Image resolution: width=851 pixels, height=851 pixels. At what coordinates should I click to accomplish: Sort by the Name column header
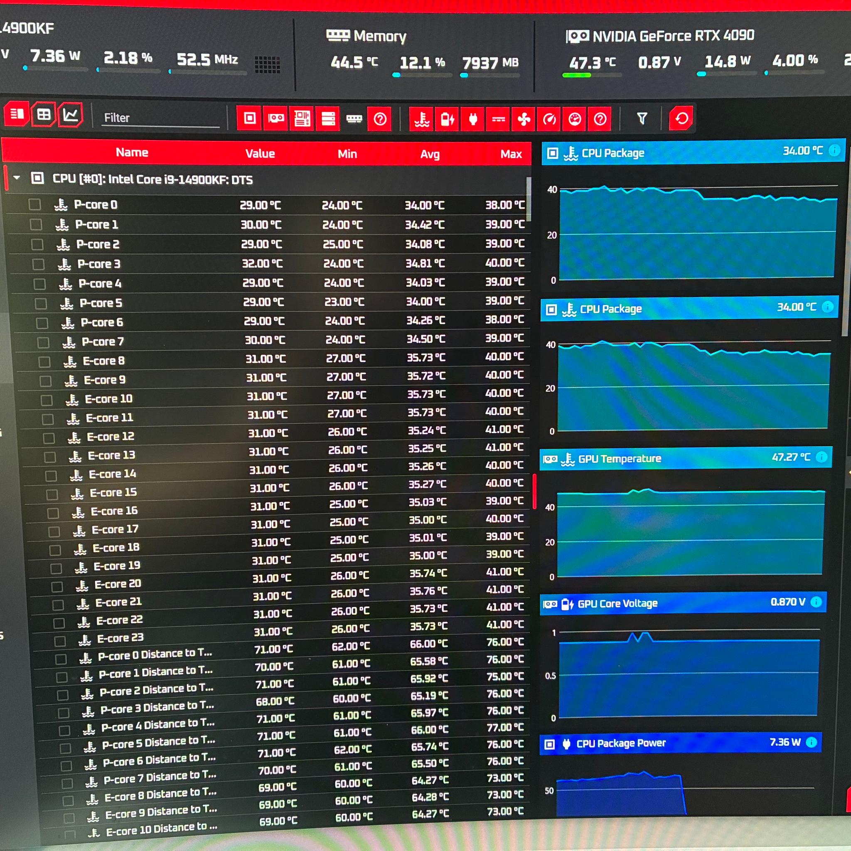[x=132, y=152]
